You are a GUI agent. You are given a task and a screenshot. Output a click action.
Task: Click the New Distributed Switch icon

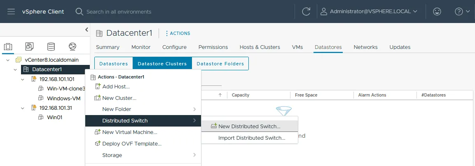pyautogui.click(x=214, y=127)
